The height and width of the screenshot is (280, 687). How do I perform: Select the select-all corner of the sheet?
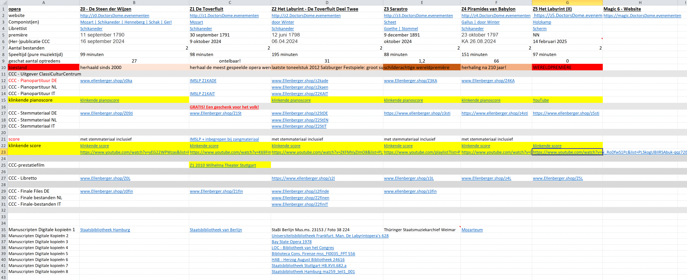(3, 2)
